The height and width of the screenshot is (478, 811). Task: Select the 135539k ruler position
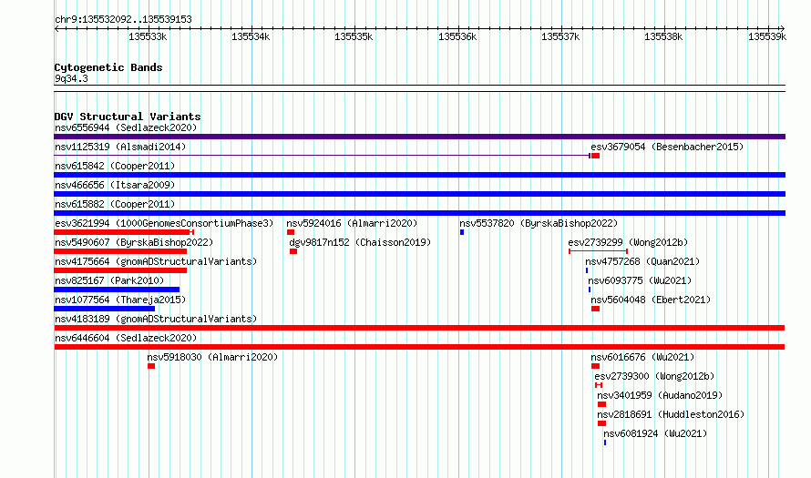click(767, 36)
